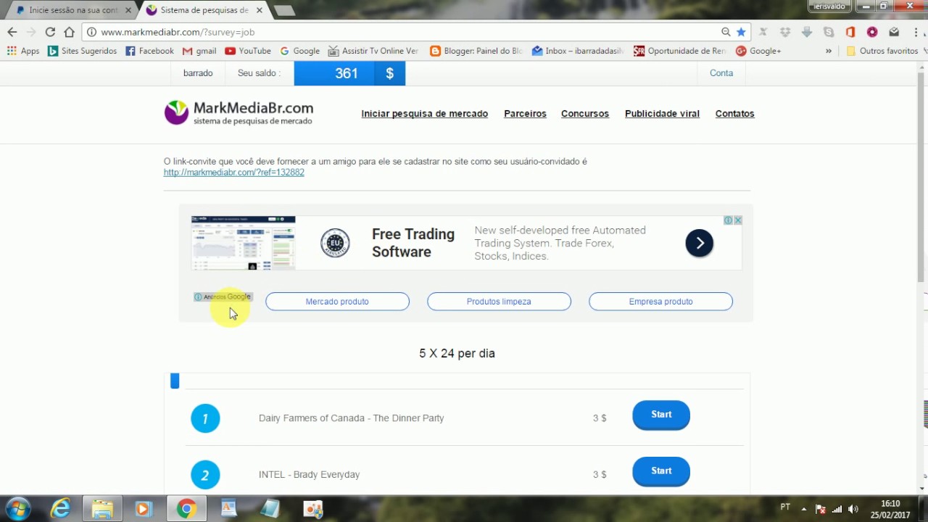Show hidden system tray icons

click(x=803, y=509)
